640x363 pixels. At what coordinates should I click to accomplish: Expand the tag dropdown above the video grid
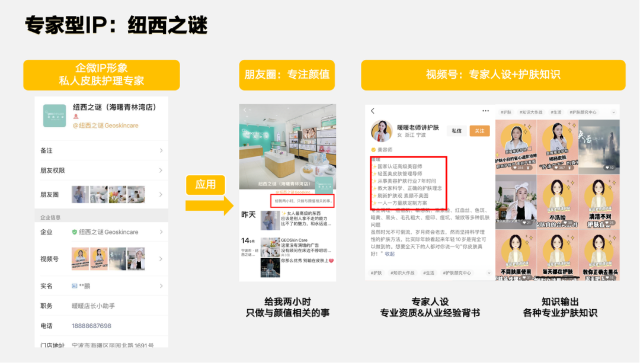(x=613, y=112)
